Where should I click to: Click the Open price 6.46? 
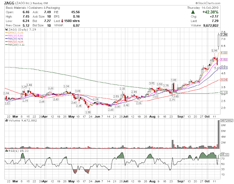click(x=26, y=12)
